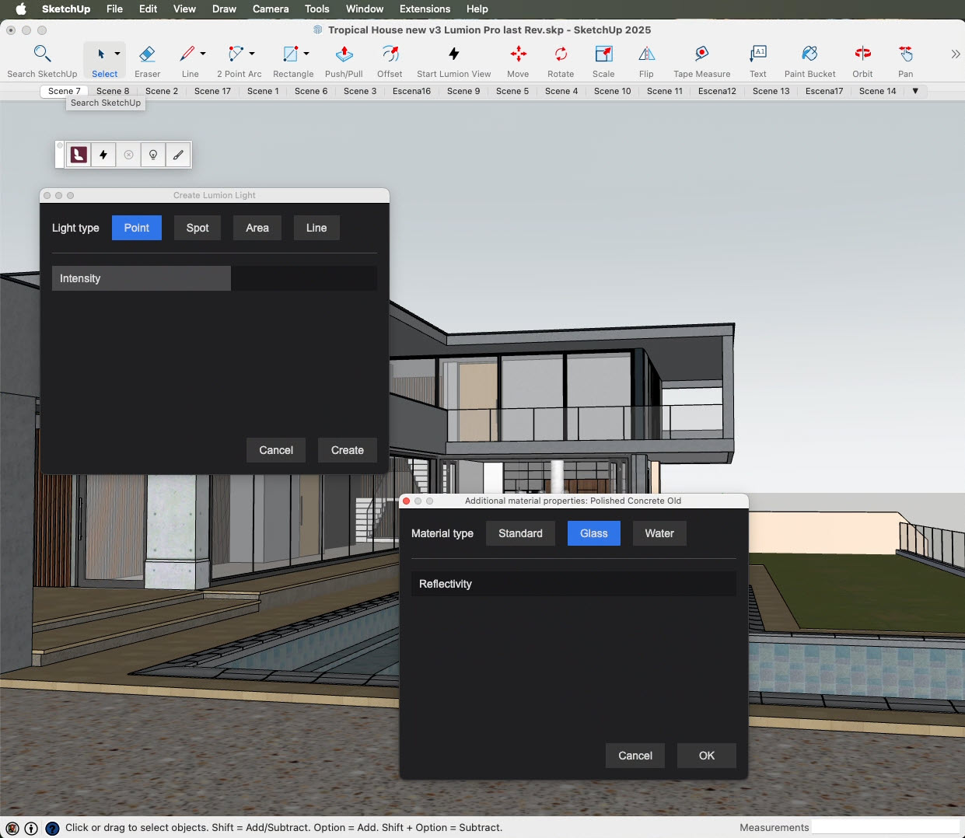Select the Spot light type
965x838 pixels.
197,228
